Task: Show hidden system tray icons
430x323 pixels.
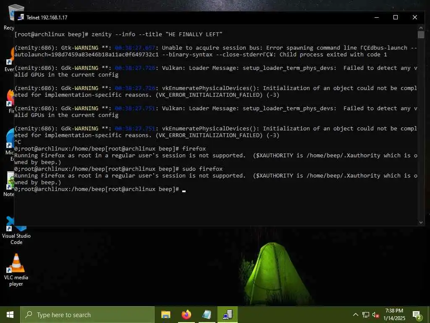Action: pos(355,315)
